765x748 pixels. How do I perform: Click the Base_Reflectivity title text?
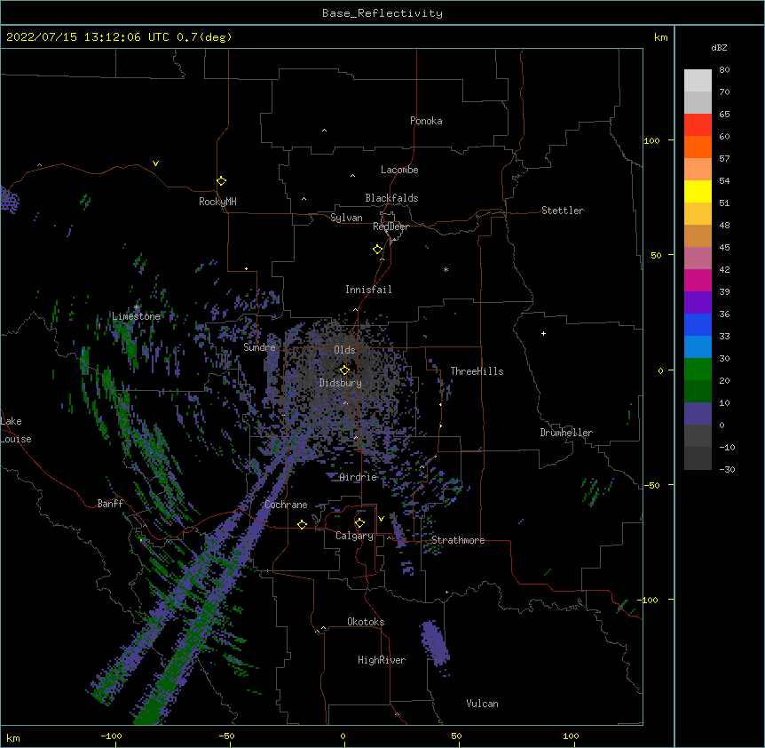pos(382,13)
